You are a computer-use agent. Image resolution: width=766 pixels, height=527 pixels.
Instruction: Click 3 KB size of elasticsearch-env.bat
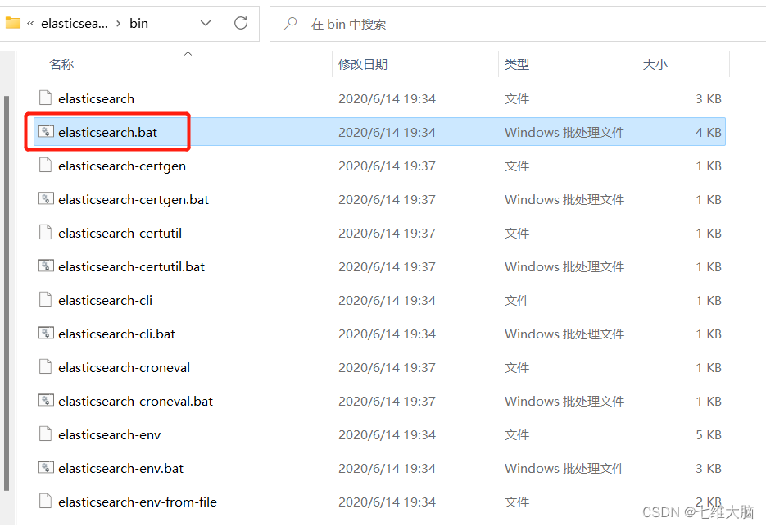(709, 468)
